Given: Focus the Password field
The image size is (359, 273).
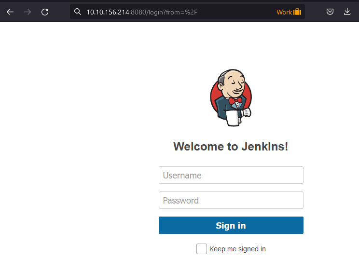Looking at the screenshot, I should click(x=231, y=200).
